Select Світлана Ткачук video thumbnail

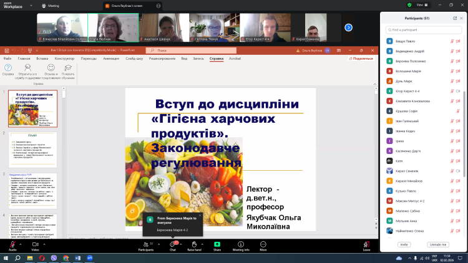point(214,27)
